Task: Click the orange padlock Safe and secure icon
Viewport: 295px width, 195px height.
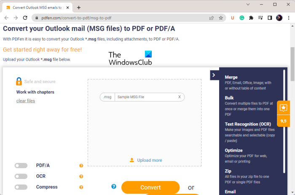Action: [x=19, y=81]
